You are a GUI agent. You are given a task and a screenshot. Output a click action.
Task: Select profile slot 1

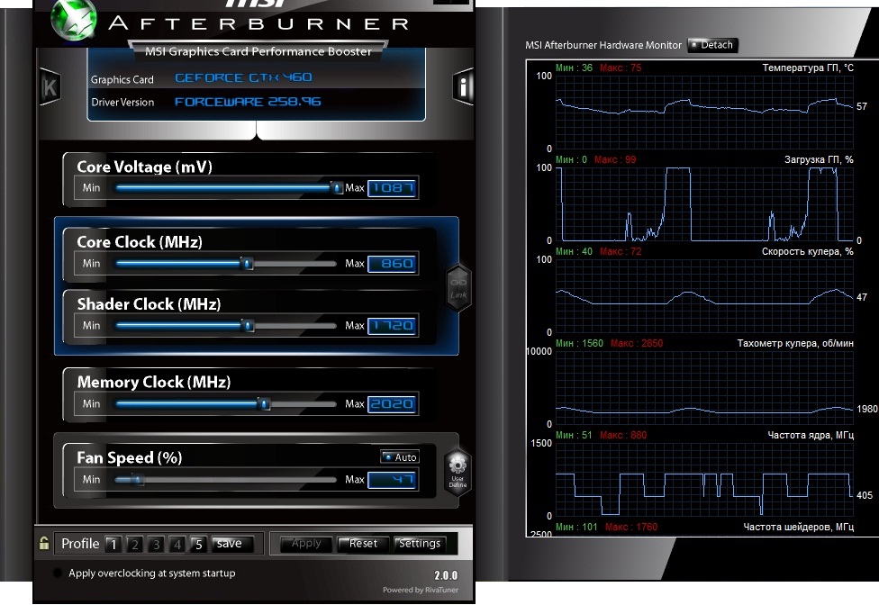point(113,544)
